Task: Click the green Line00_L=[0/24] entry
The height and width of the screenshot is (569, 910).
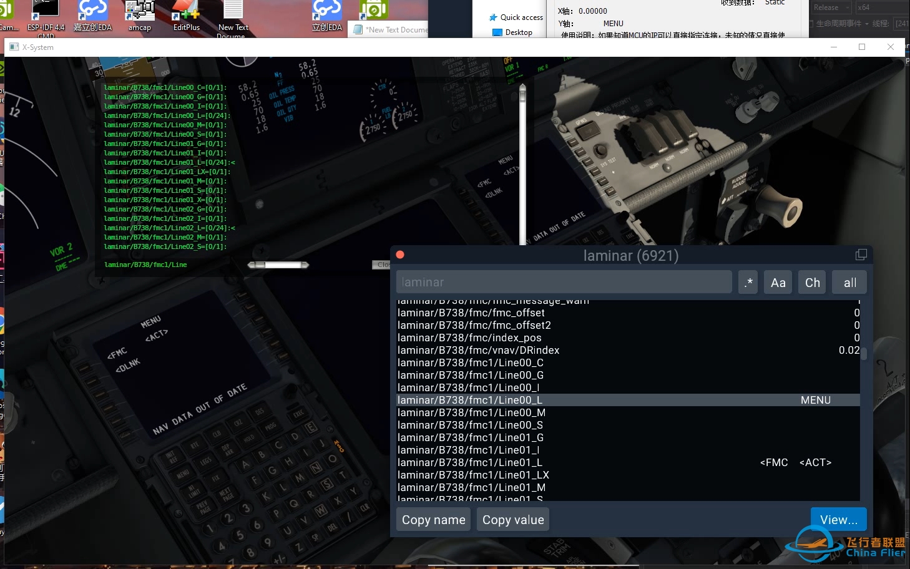Action: (167, 115)
